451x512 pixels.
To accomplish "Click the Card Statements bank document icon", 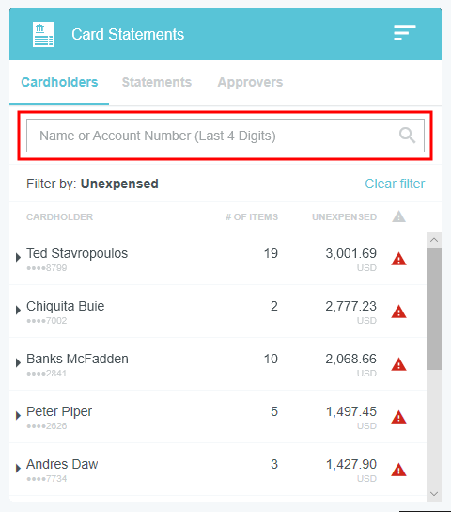I will pyautogui.click(x=43, y=34).
